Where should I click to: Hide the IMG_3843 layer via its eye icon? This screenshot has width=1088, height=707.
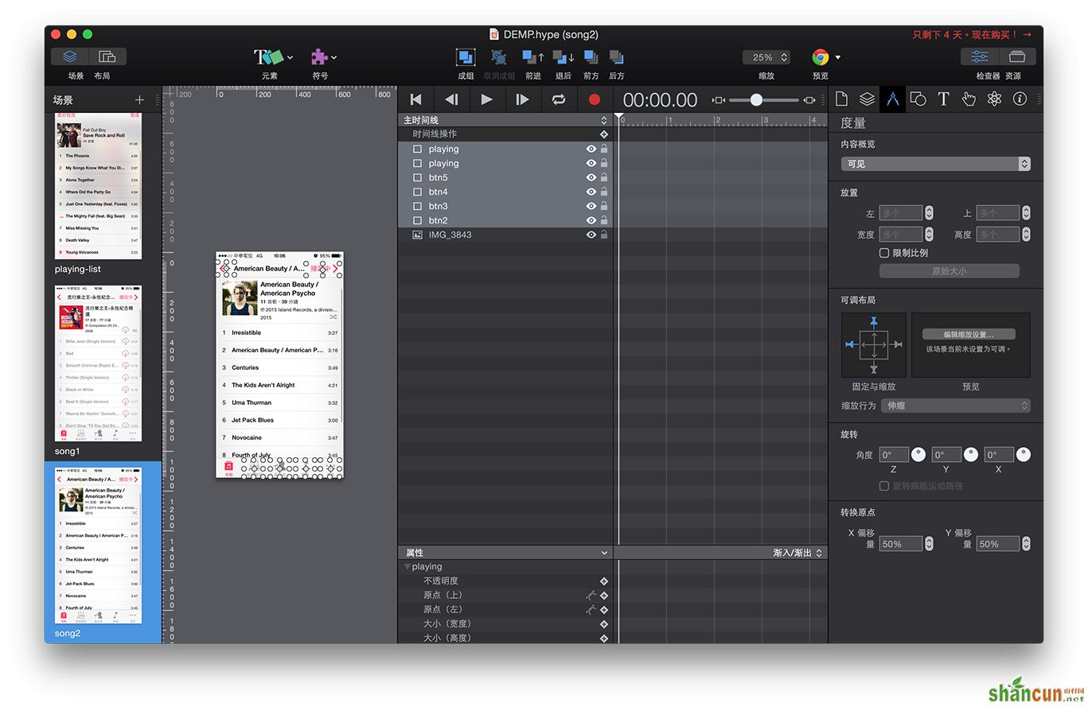coord(591,235)
